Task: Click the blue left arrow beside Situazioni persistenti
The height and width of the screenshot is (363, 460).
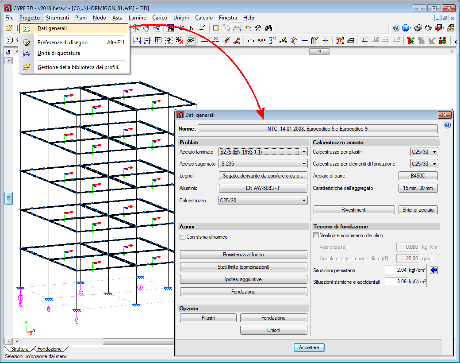Action: pos(434,270)
